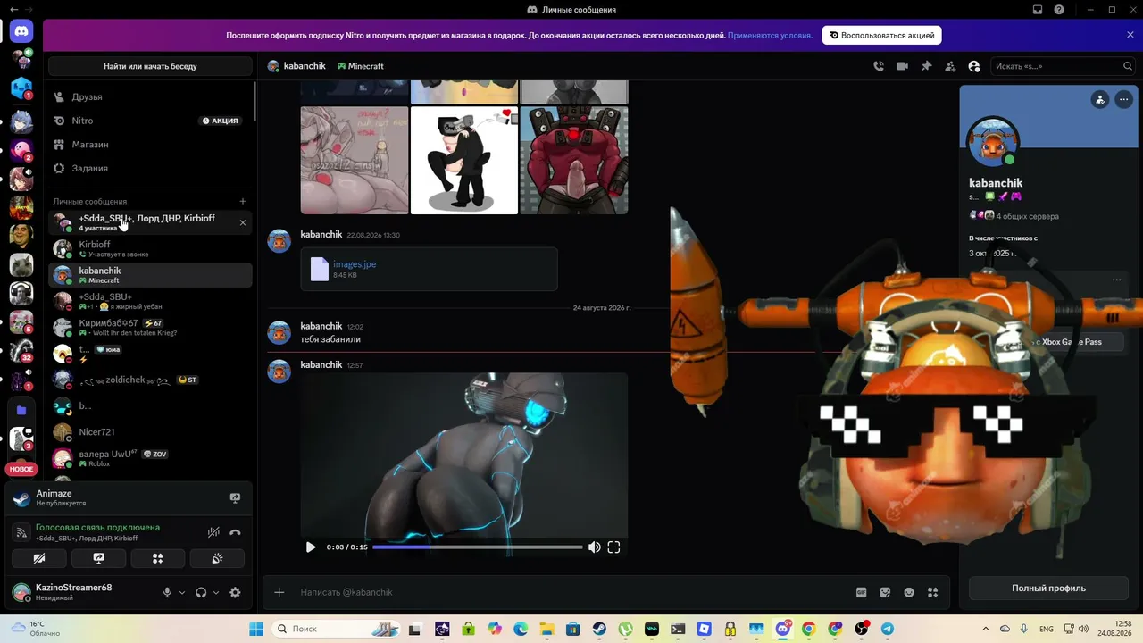
Task: Follow the Применяются условия link
Action: pos(770,35)
